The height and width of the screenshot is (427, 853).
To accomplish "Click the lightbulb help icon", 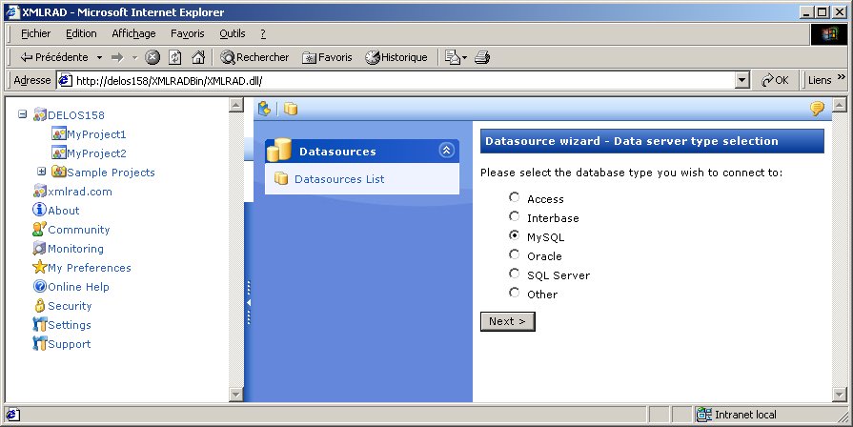I will coord(817,109).
